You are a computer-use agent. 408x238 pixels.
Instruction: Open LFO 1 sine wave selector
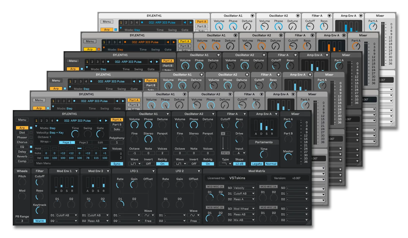click(x=148, y=215)
